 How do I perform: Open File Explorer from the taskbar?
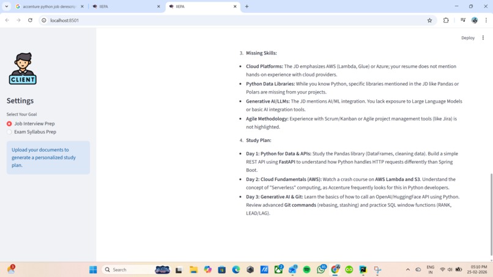[193, 270]
